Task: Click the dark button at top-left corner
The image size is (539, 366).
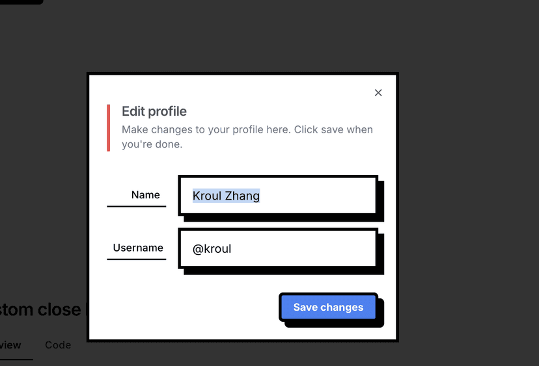Action: tap(21, 1)
